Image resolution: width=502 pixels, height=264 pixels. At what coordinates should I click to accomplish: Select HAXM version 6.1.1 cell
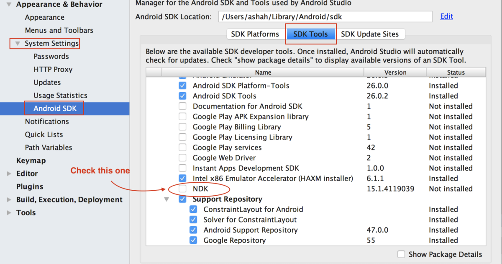click(x=375, y=179)
